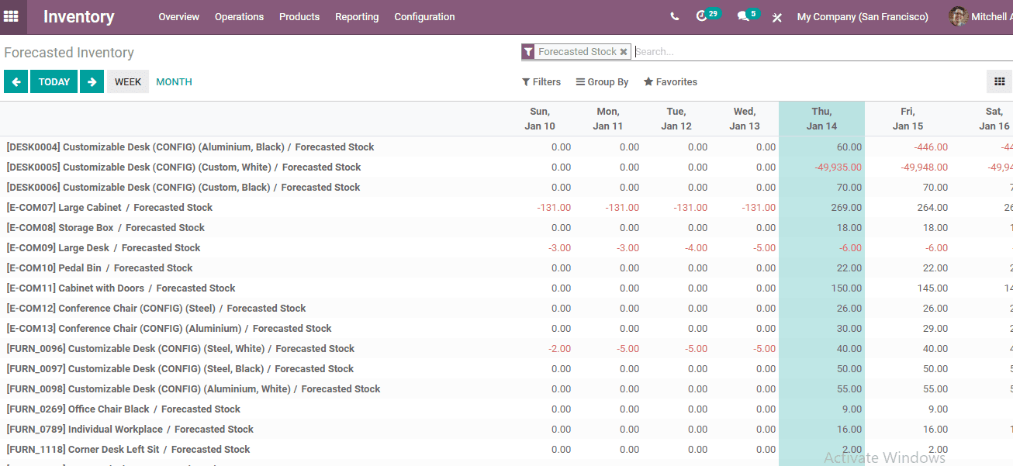The width and height of the screenshot is (1013, 466).
Task: Click the Forecasted Inventory page title
Action: (69, 53)
